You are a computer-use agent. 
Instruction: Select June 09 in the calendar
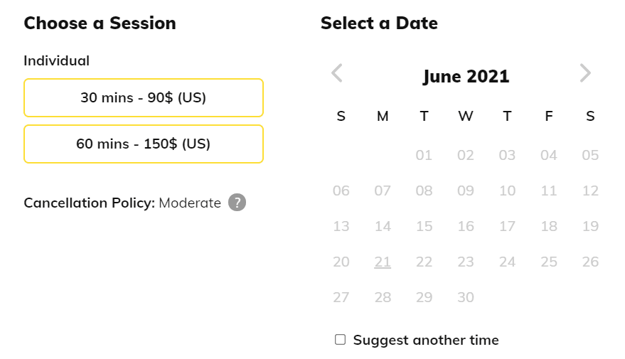point(466,191)
